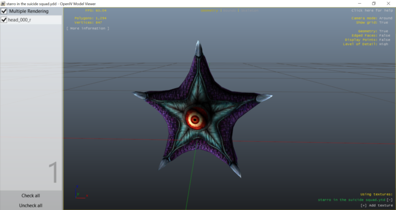This screenshot has width=396, height=210.
Task: Toggle the Show grid setting
Action: click(382, 23)
